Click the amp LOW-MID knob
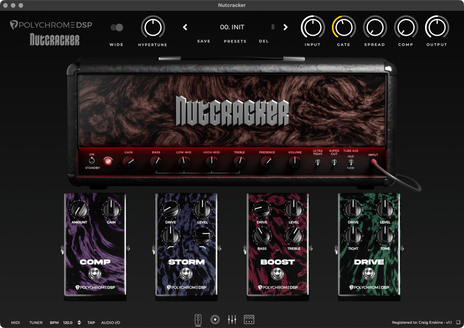This screenshot has width=464, height=328. 184,162
